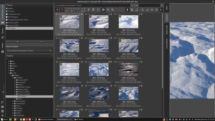Click the pencil edit icon on IMG_0914.dng

tap(86, 62)
